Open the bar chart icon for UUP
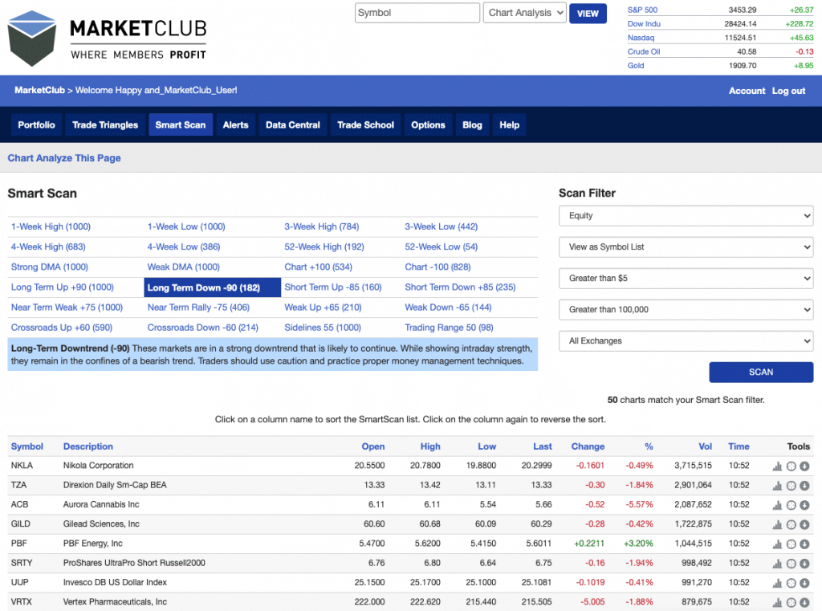 tap(777, 583)
